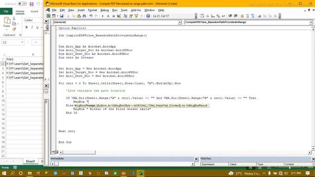Click the Complete Word icon in Edit toolbar
This screenshot has width=315, height=177.
223,16
